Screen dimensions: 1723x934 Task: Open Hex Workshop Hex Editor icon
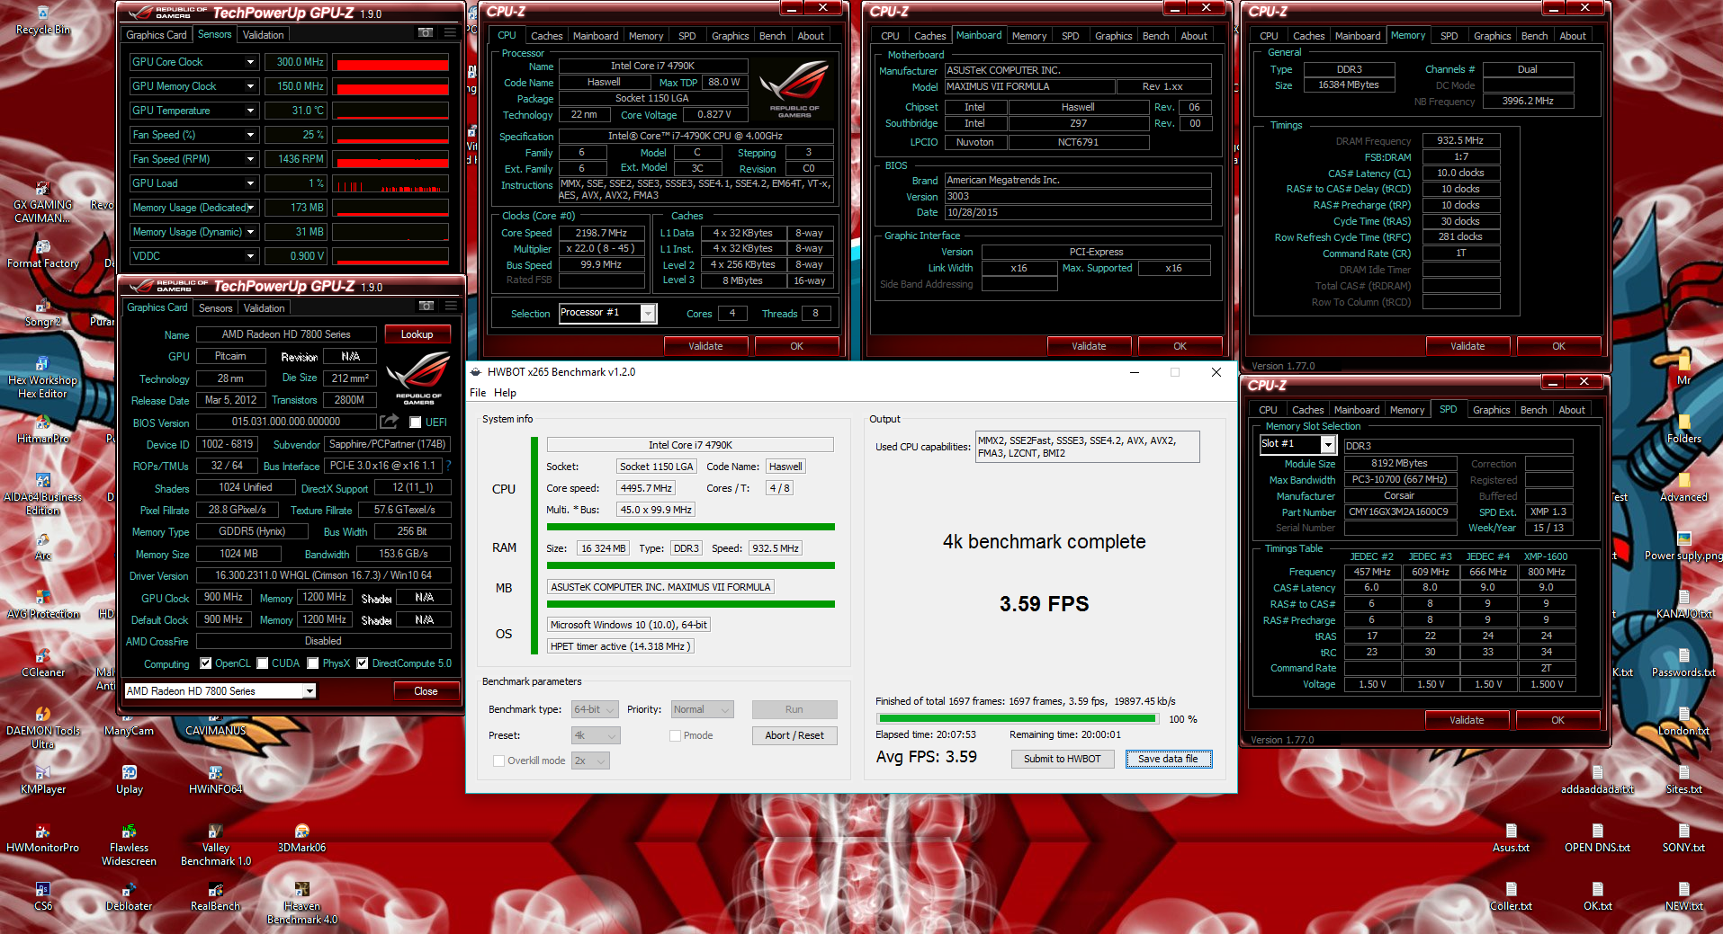click(x=42, y=378)
